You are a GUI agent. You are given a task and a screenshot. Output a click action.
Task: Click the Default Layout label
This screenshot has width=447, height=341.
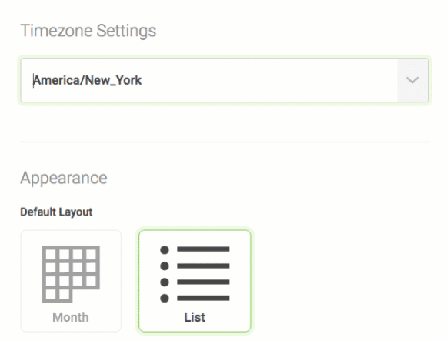[56, 212]
